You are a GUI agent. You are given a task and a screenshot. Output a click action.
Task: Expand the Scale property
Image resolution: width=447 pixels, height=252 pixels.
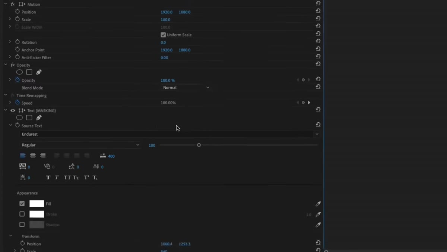pyautogui.click(x=10, y=19)
